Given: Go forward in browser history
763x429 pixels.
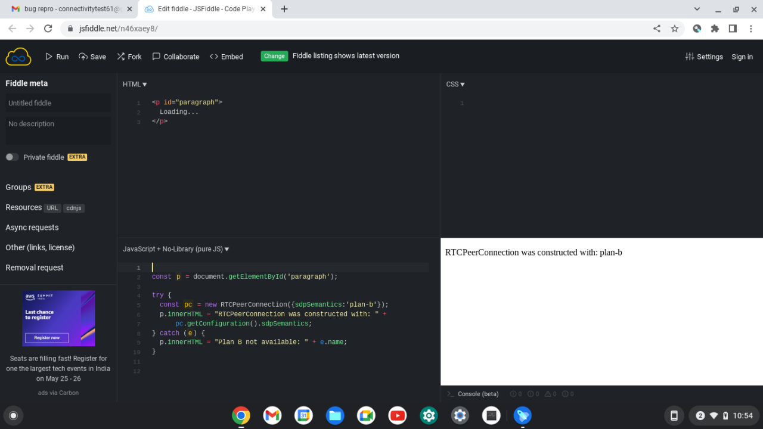Looking at the screenshot, I should (30, 29).
